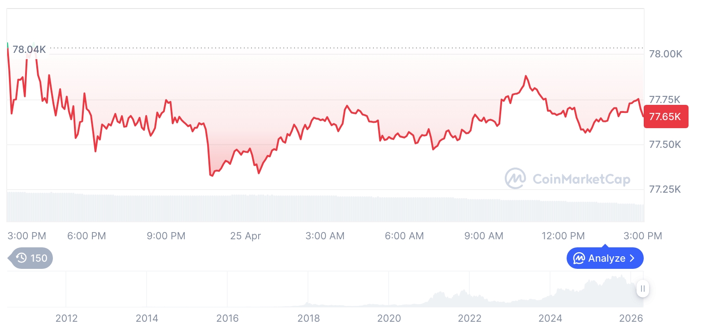Click the 25 Apr date axis label

(x=245, y=236)
